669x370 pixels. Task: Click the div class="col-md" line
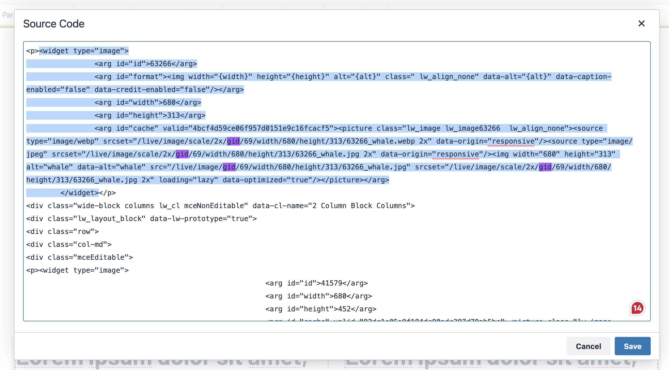point(69,244)
